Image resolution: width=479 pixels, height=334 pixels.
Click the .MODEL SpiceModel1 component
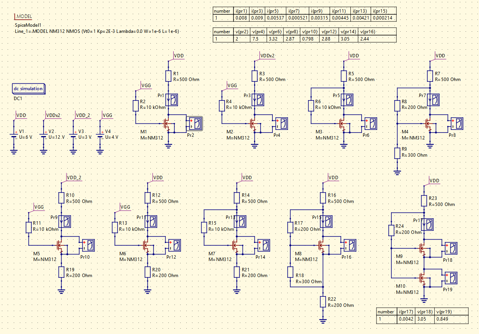(x=23, y=16)
